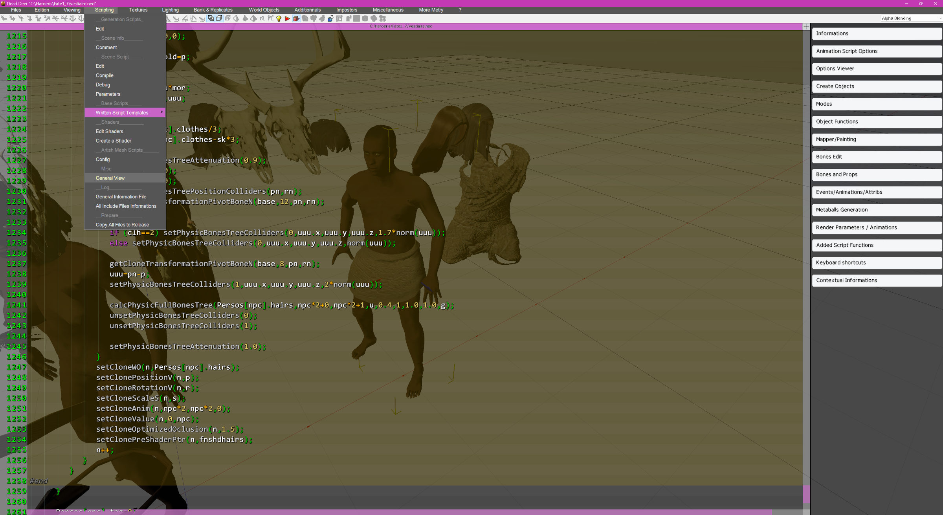Expand the Create Objects section
943x515 pixels.
pyautogui.click(x=877, y=86)
